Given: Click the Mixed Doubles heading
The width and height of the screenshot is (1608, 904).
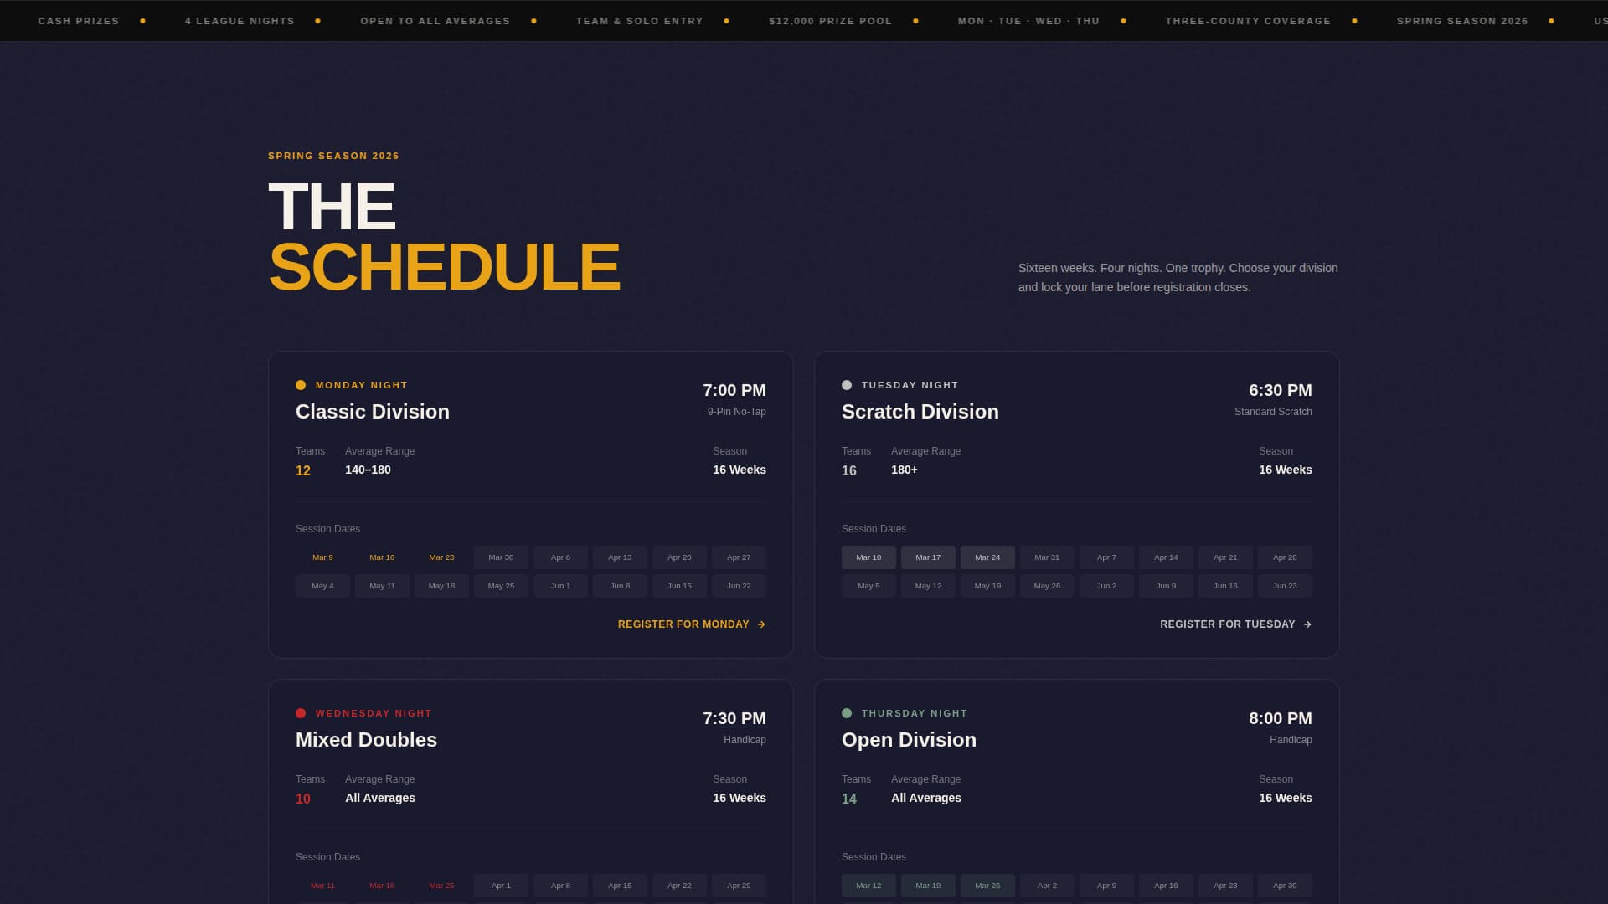Looking at the screenshot, I should pos(366,740).
